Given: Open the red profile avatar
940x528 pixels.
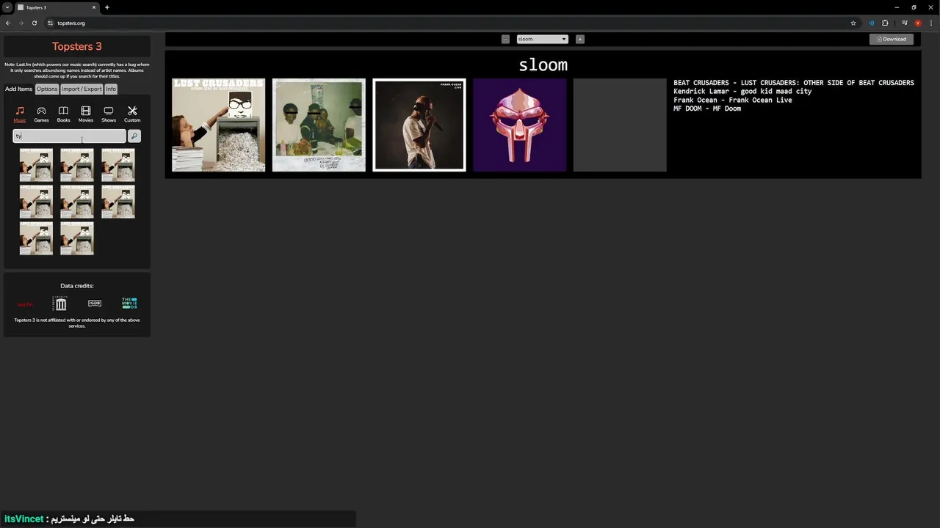Looking at the screenshot, I should [918, 23].
